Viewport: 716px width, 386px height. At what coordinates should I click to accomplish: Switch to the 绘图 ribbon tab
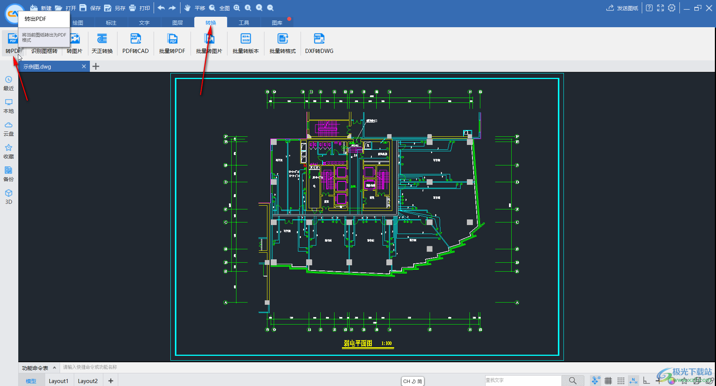click(x=78, y=23)
